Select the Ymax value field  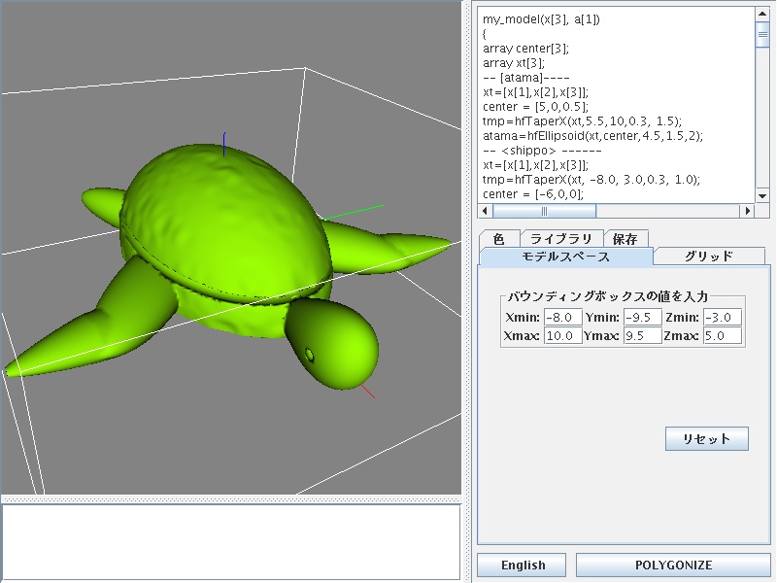pyautogui.click(x=643, y=336)
